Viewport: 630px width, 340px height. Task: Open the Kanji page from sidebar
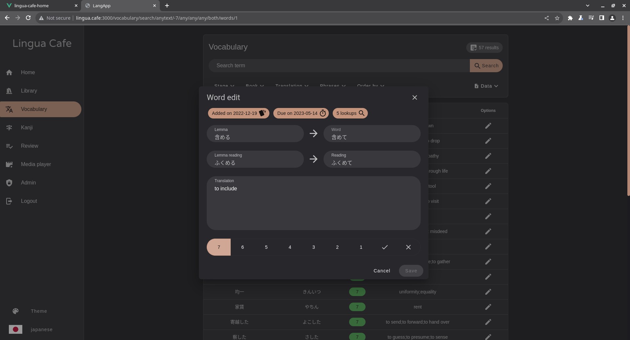(x=27, y=127)
